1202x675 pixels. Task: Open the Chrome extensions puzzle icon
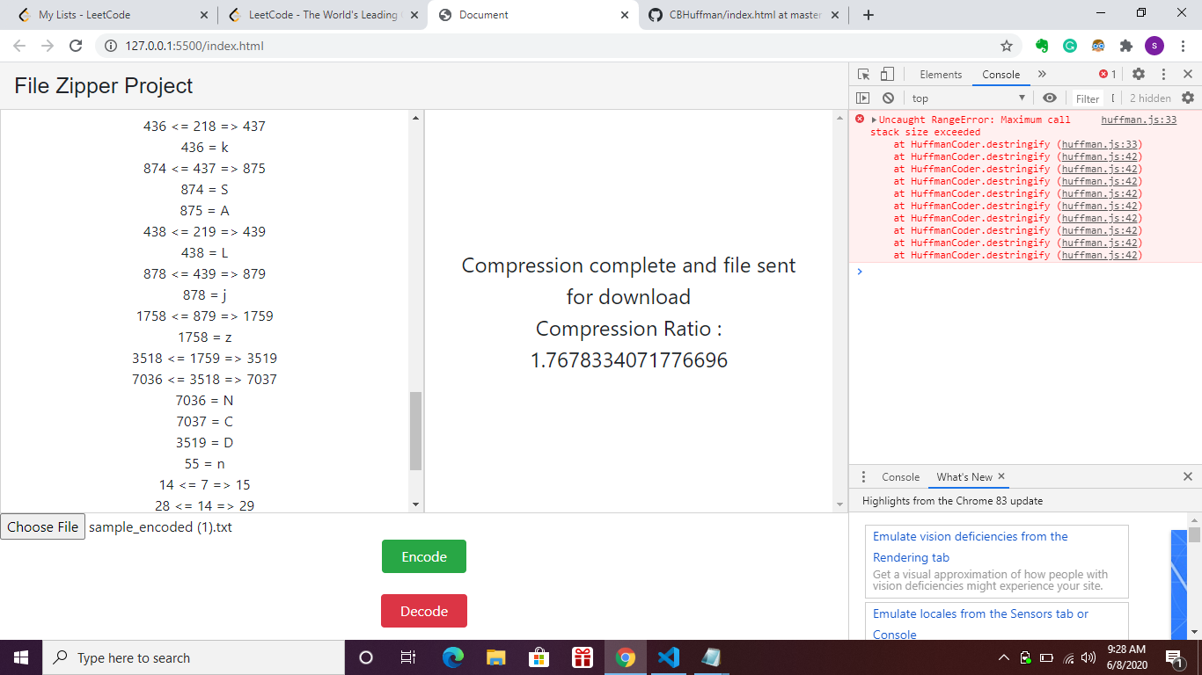click(1125, 46)
